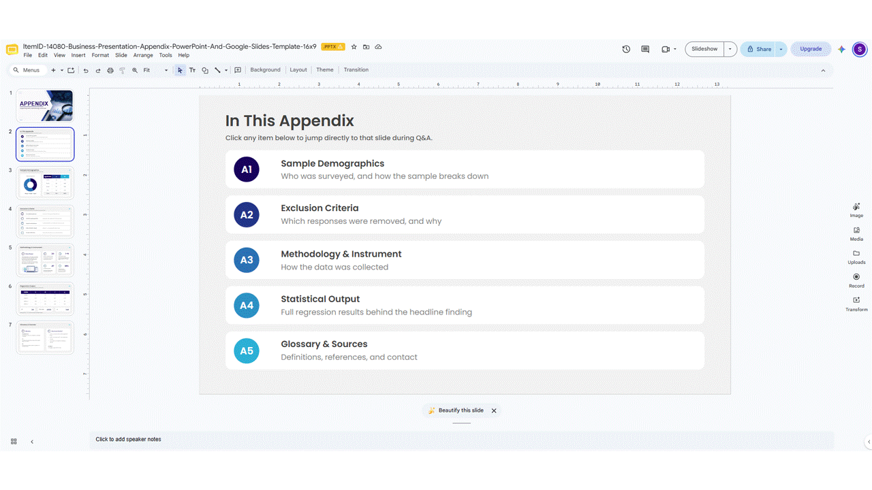Click the speaker notes field
Screen dimensions: 872x490
point(461,440)
